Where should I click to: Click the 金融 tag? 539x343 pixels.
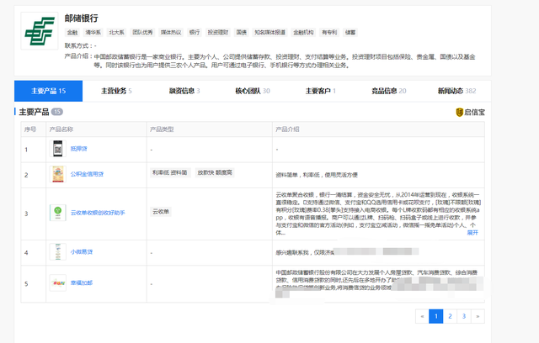point(72,32)
